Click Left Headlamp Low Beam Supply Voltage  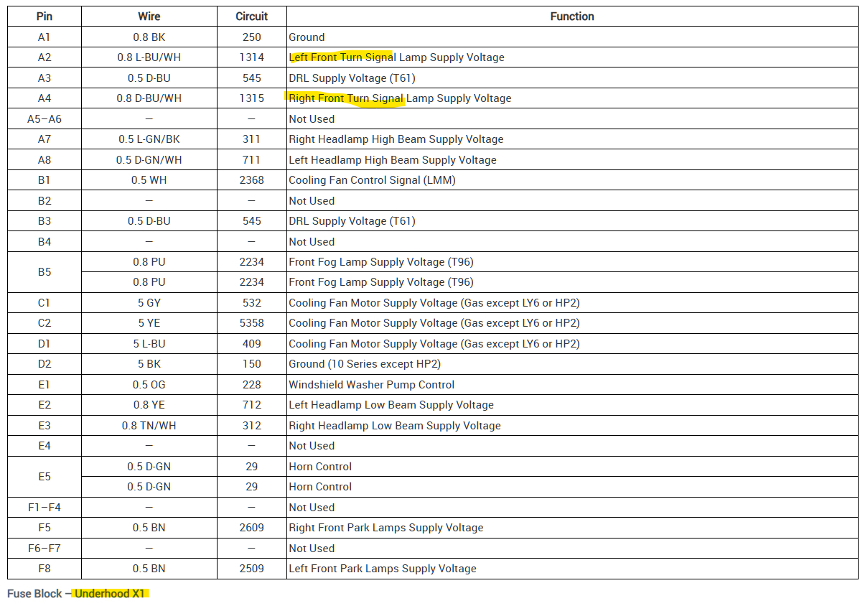click(x=391, y=405)
